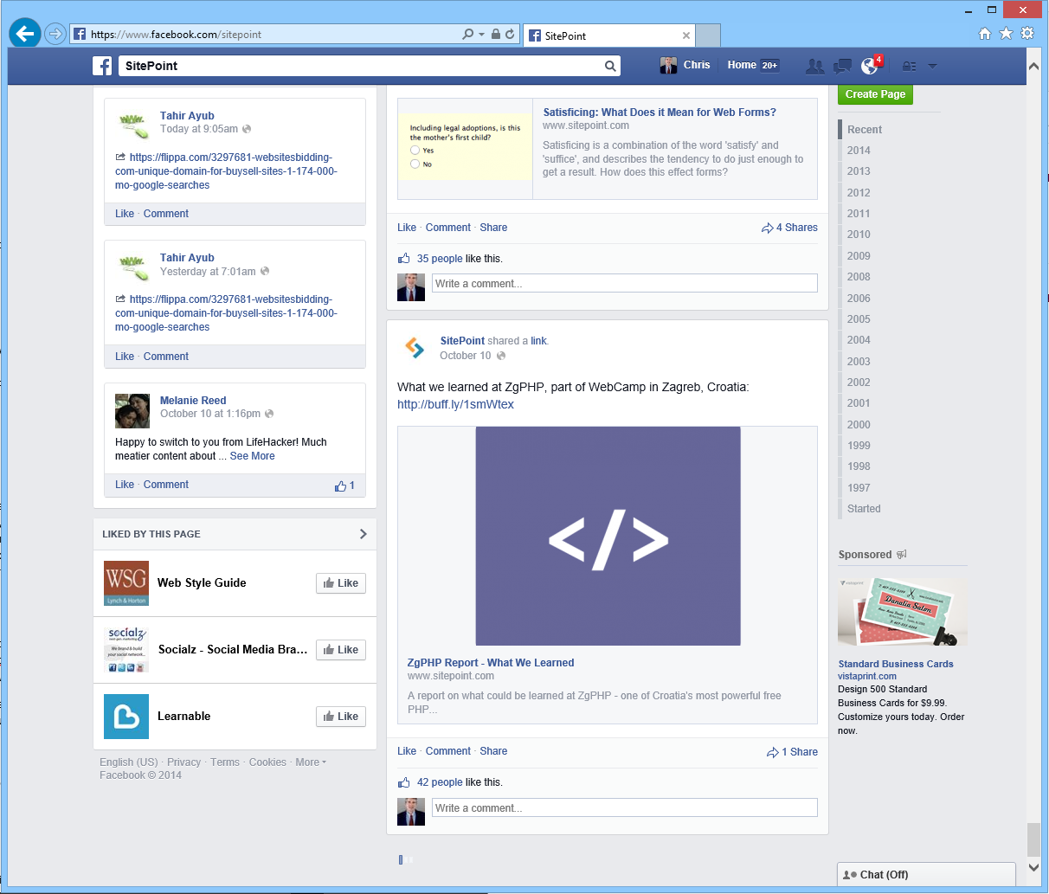The image size is (1049, 894).
Task: Expand the More footer links dropdown
Action: 311,762
